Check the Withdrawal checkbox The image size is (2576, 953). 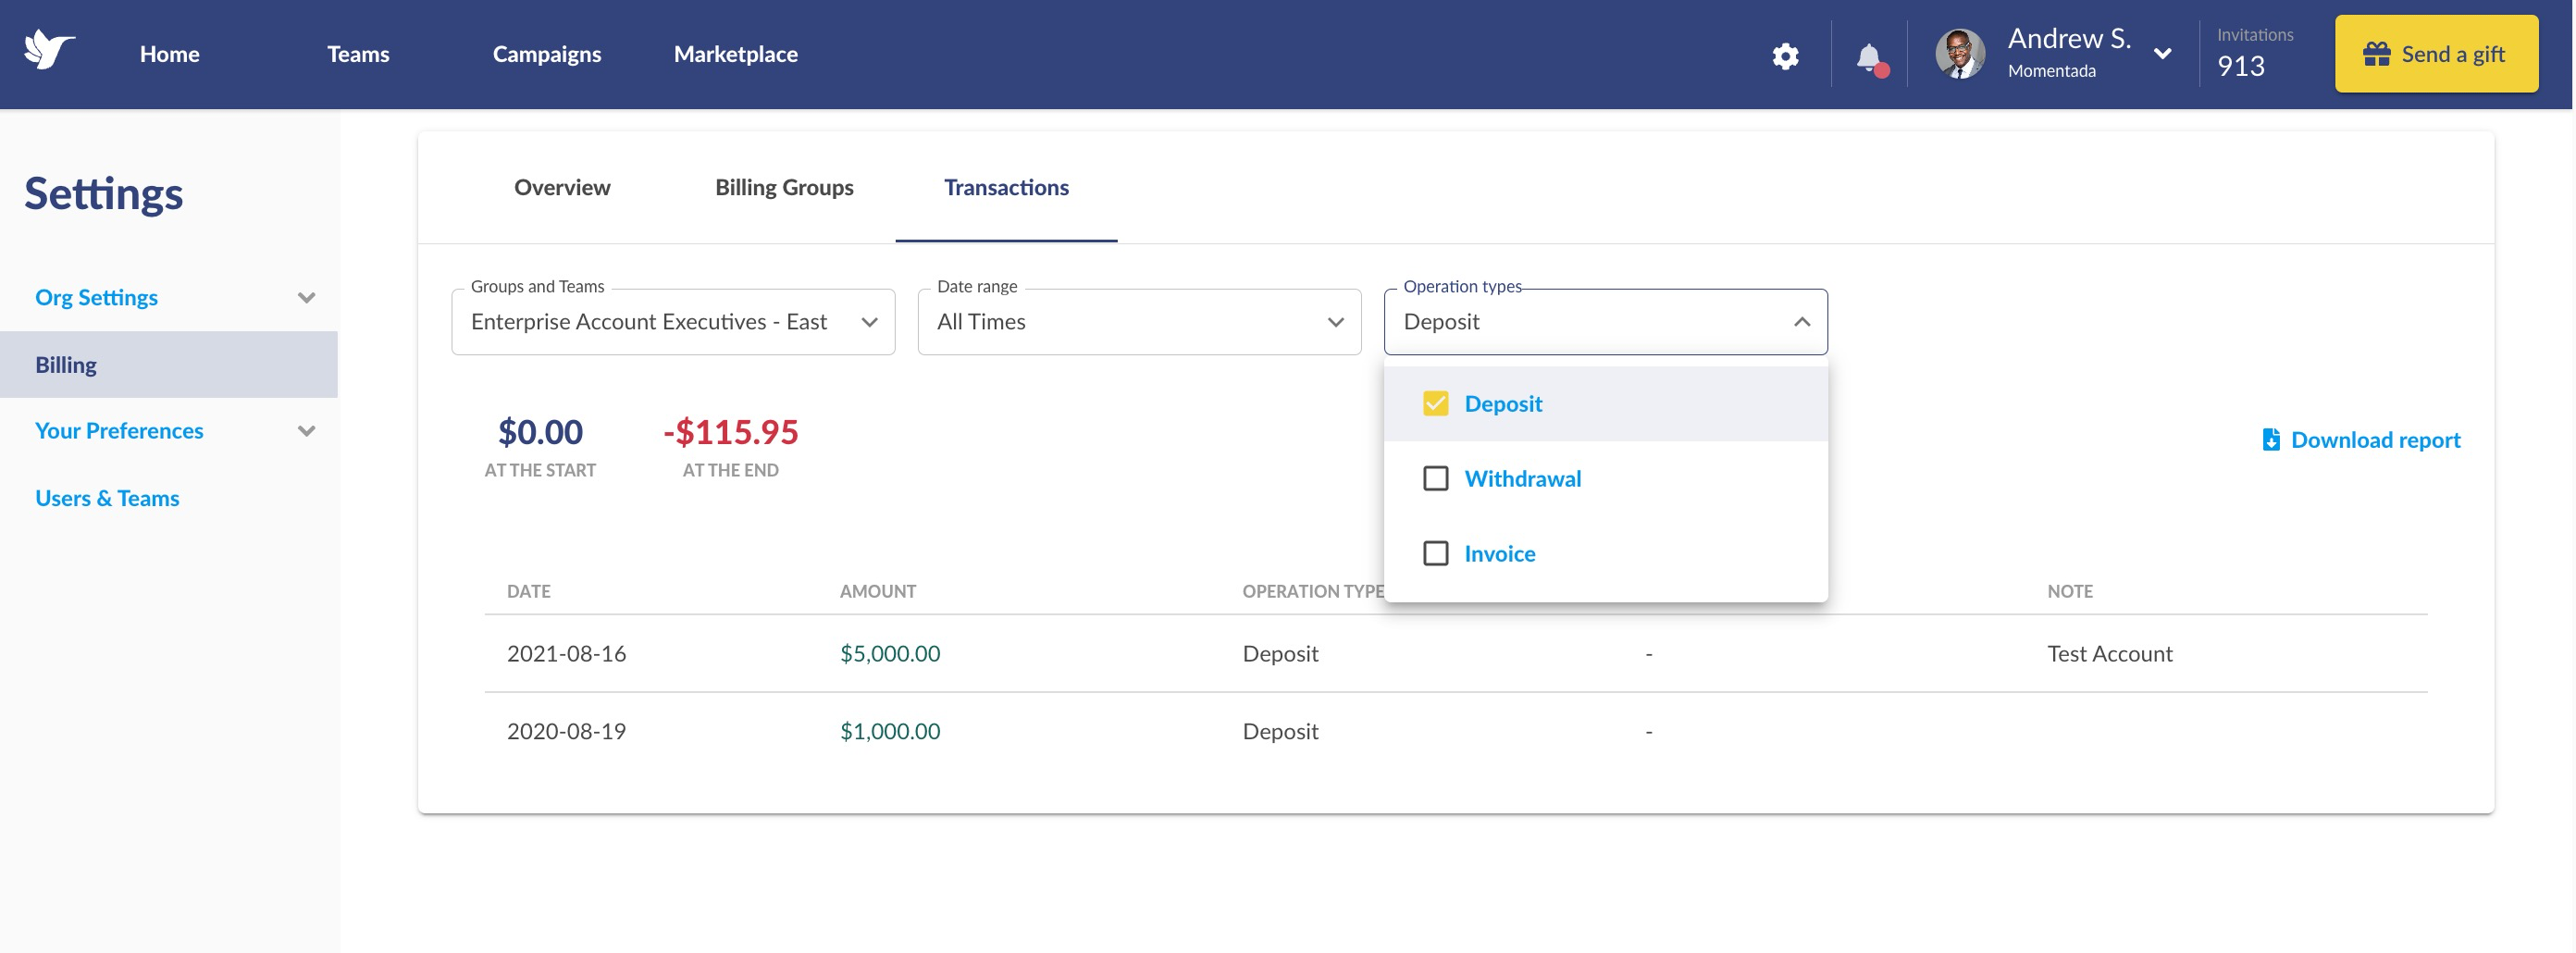[1435, 479]
